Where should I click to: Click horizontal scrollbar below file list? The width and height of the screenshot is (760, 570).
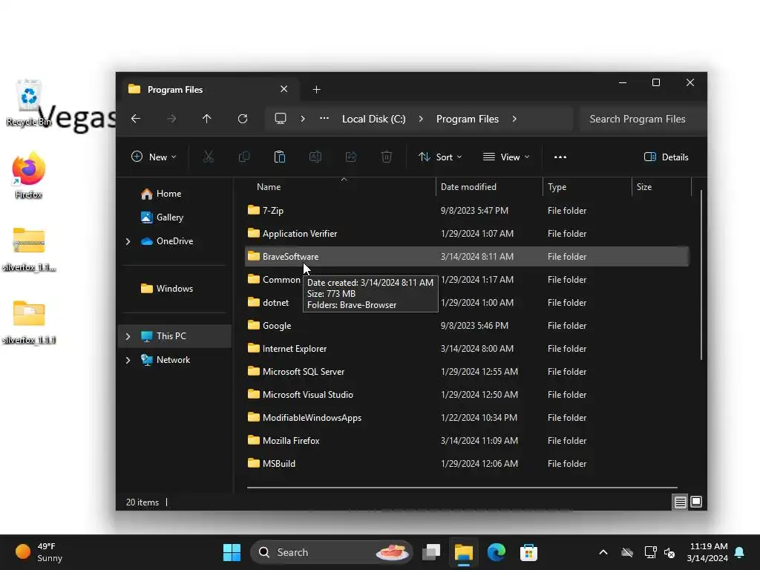462,487
